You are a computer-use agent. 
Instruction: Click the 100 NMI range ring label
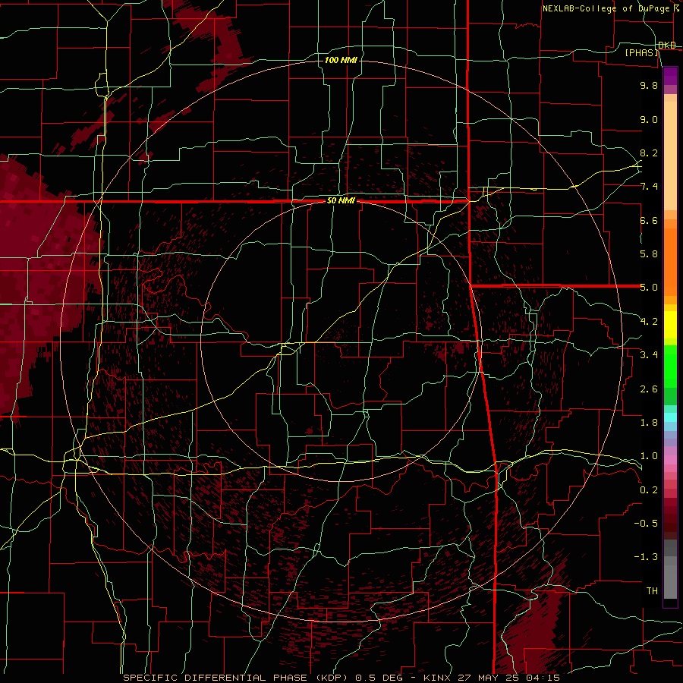click(x=341, y=60)
